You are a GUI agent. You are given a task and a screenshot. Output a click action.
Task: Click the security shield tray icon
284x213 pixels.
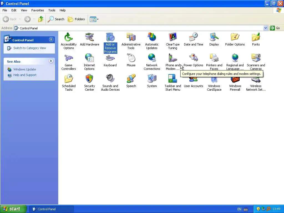tap(258, 209)
